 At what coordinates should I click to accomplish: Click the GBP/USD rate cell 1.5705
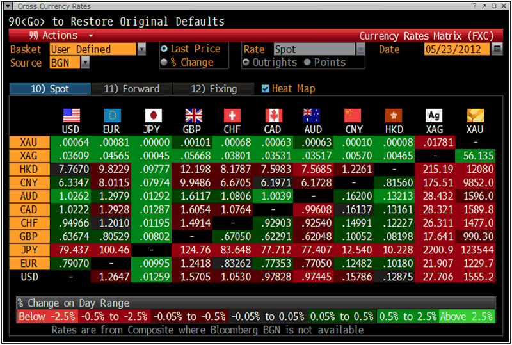193,277
